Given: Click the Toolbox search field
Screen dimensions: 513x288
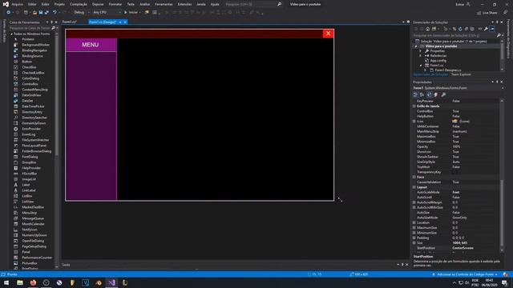Looking at the screenshot, I should pyautogui.click(x=32, y=28).
